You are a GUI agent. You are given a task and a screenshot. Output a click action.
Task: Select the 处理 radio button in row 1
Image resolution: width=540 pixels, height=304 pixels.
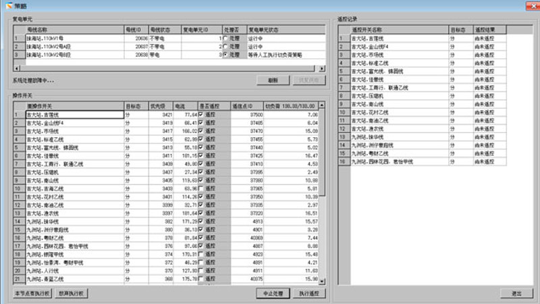pos(225,39)
